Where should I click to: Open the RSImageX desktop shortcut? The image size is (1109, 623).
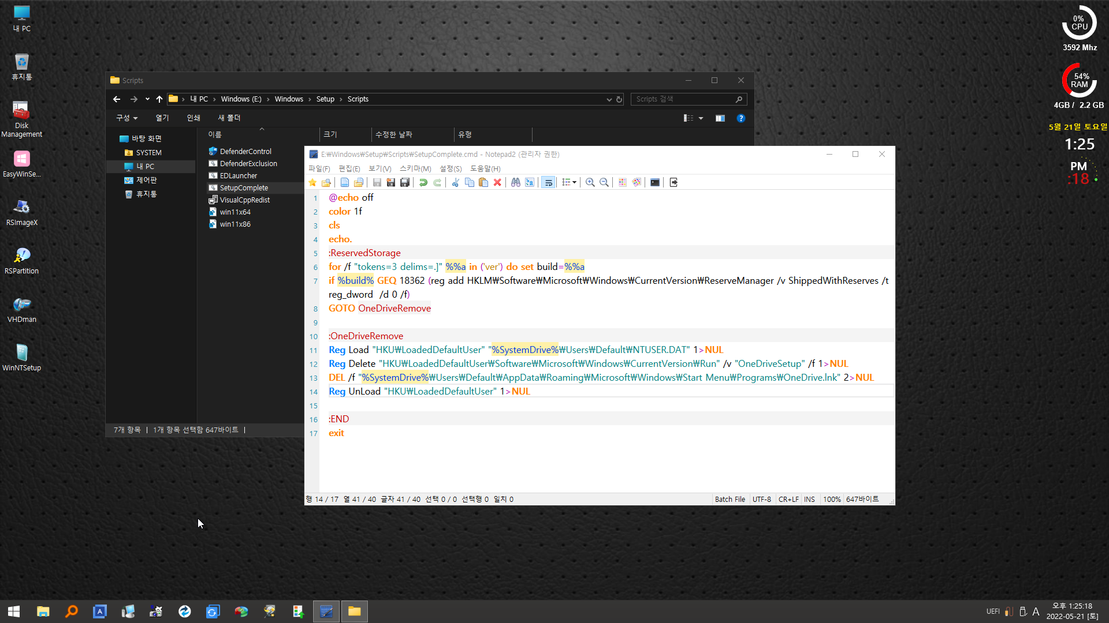(21, 212)
